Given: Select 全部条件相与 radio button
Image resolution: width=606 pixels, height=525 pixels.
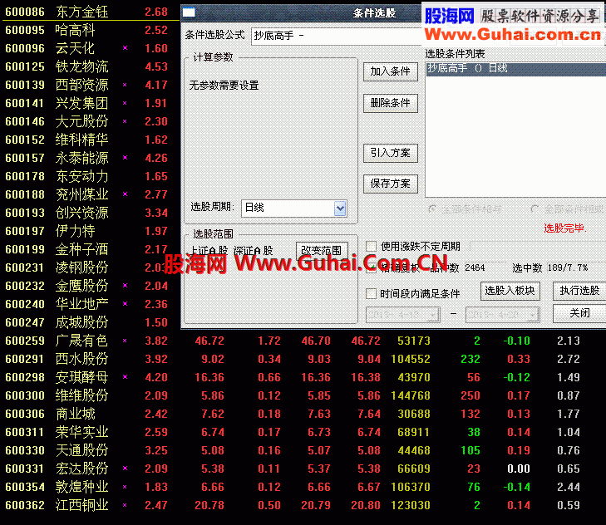Looking at the screenshot, I should [x=432, y=209].
